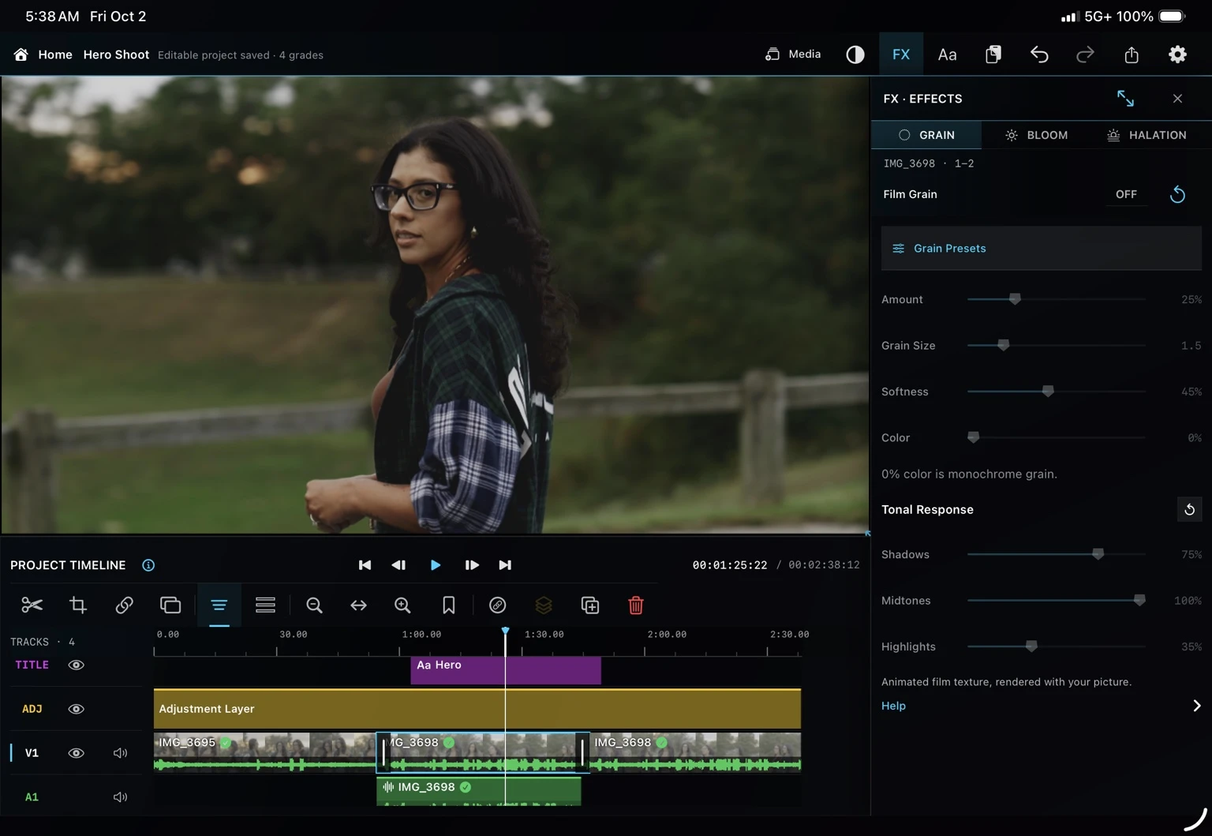Add a bookmark marker
Image resolution: width=1212 pixels, height=836 pixels.
(448, 605)
